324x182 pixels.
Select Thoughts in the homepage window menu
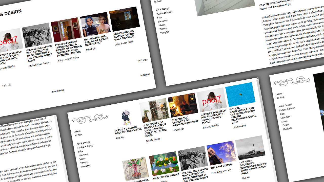86,166
